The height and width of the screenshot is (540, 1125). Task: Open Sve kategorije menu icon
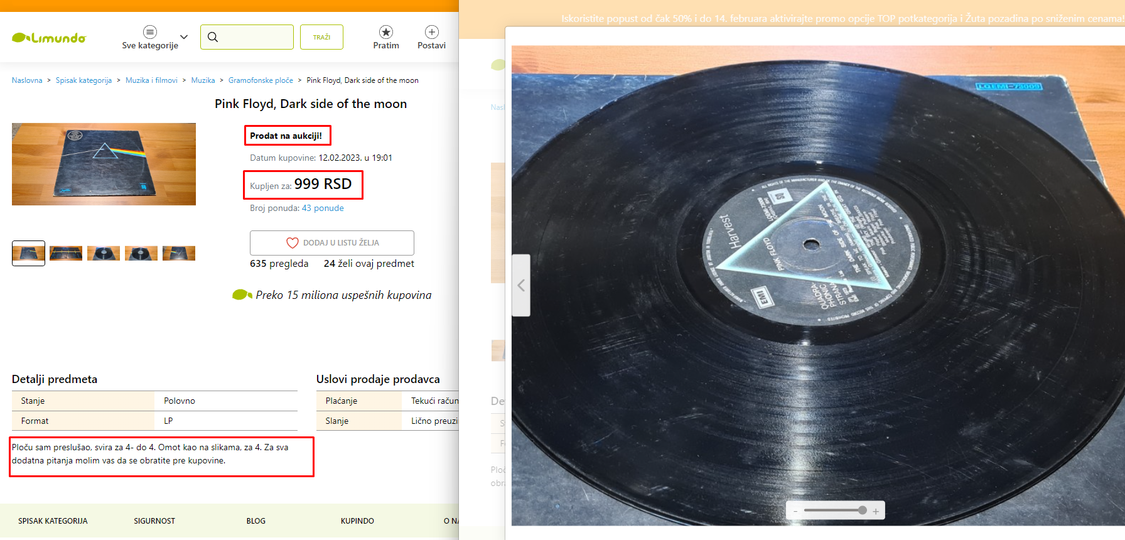[x=150, y=32]
